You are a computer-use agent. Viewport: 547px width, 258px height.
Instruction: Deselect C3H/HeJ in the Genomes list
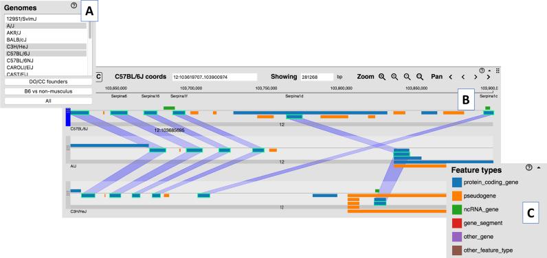click(46, 46)
